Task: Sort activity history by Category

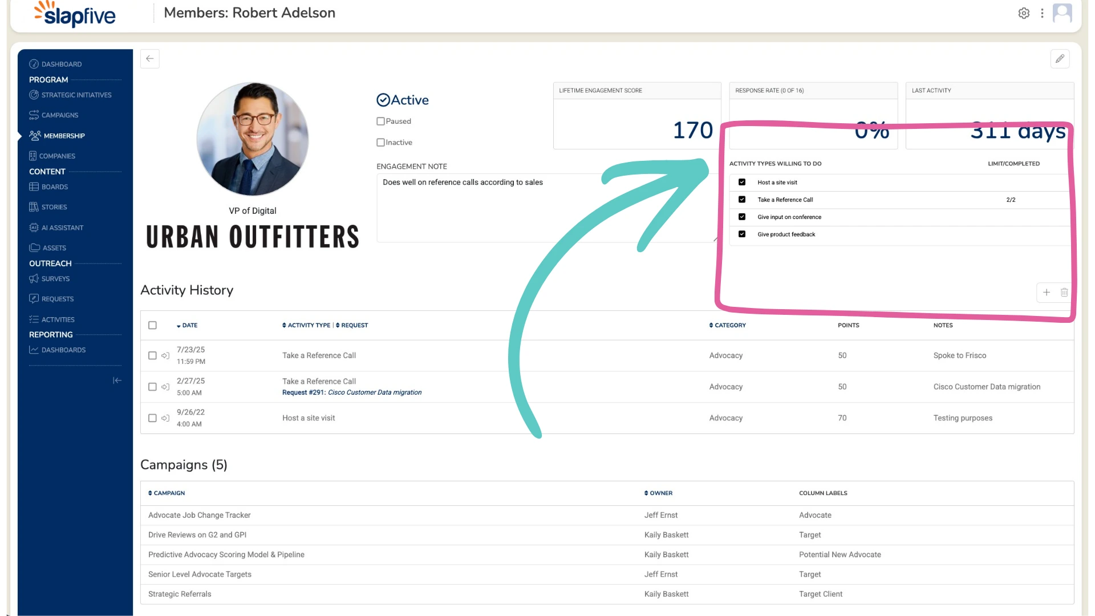Action: [728, 326]
